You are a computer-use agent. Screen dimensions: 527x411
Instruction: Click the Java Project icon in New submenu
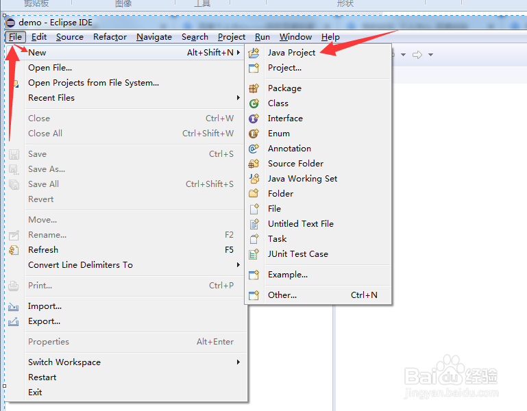pos(254,53)
